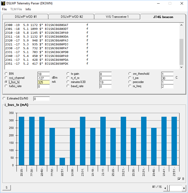Click log line 2340 BJ1SNJ86G0PA9
The height and width of the screenshot is (193, 188).
[x=47, y=56]
